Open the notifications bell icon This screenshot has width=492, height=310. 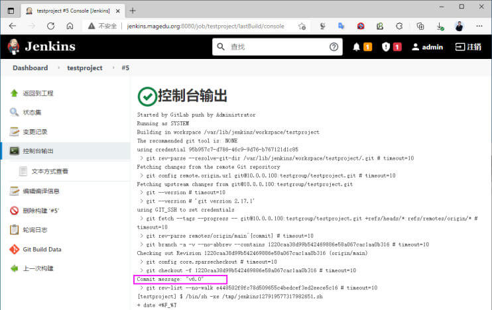coord(356,47)
